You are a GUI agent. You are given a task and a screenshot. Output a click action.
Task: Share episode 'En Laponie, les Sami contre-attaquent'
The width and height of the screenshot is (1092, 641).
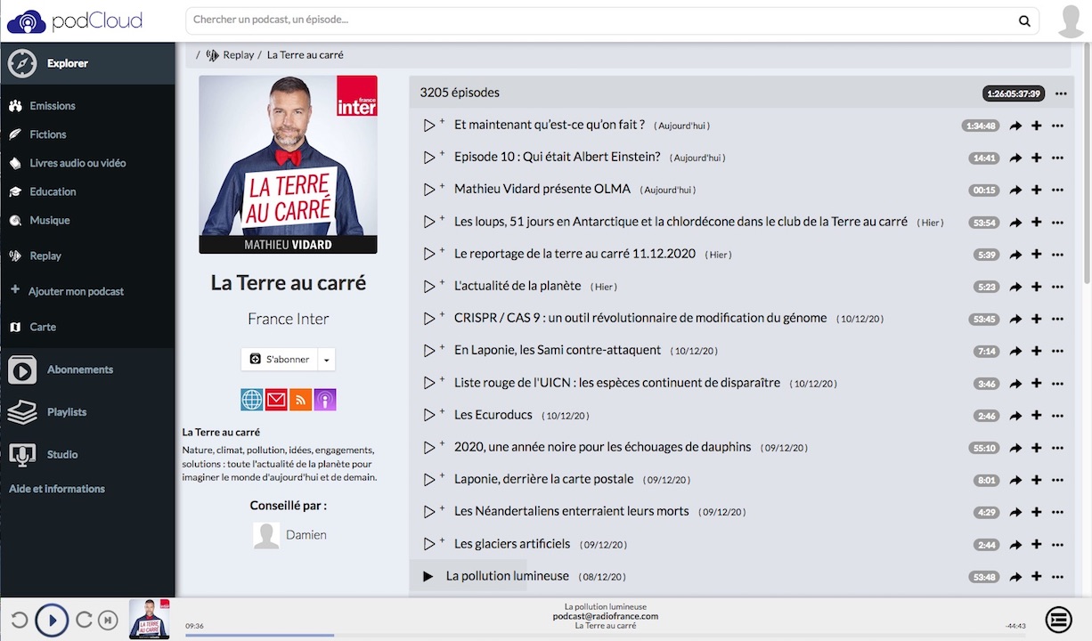pyautogui.click(x=1015, y=352)
